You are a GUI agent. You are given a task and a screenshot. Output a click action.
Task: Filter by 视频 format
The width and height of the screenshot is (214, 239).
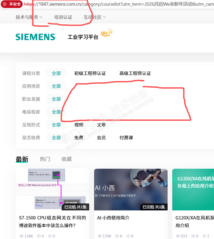click(79, 125)
